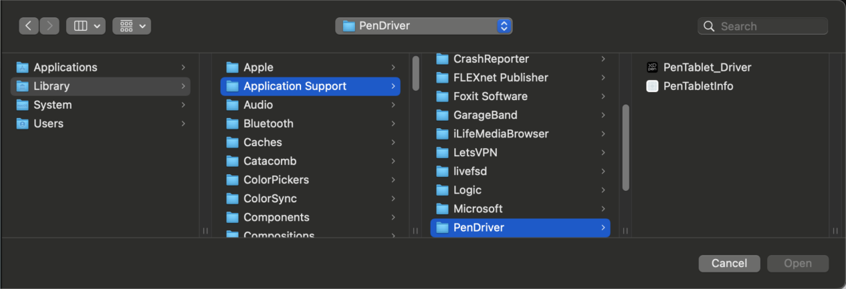Select the PenTablet_Driver app icon
This screenshot has height=289, width=846.
pyautogui.click(x=652, y=67)
